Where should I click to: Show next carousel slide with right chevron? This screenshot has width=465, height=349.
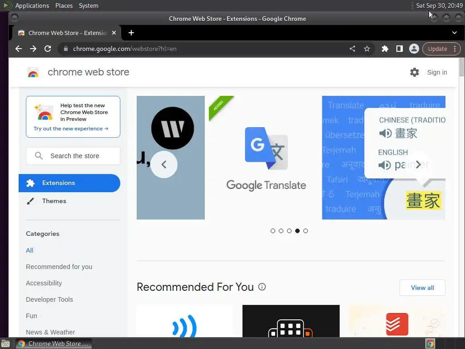[x=418, y=165]
